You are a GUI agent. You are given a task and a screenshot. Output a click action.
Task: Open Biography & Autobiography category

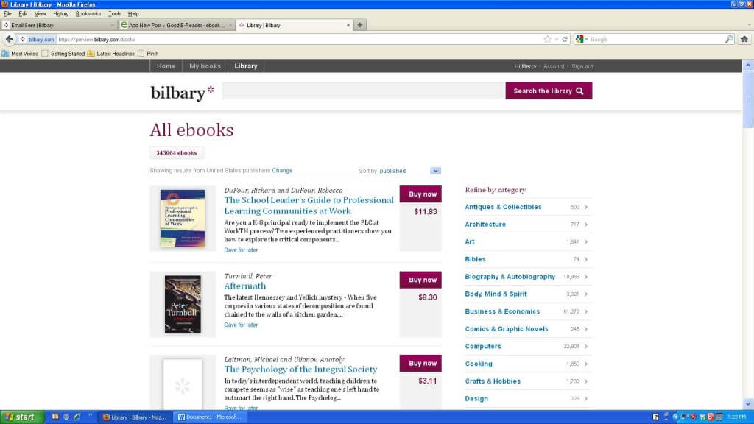pos(510,277)
